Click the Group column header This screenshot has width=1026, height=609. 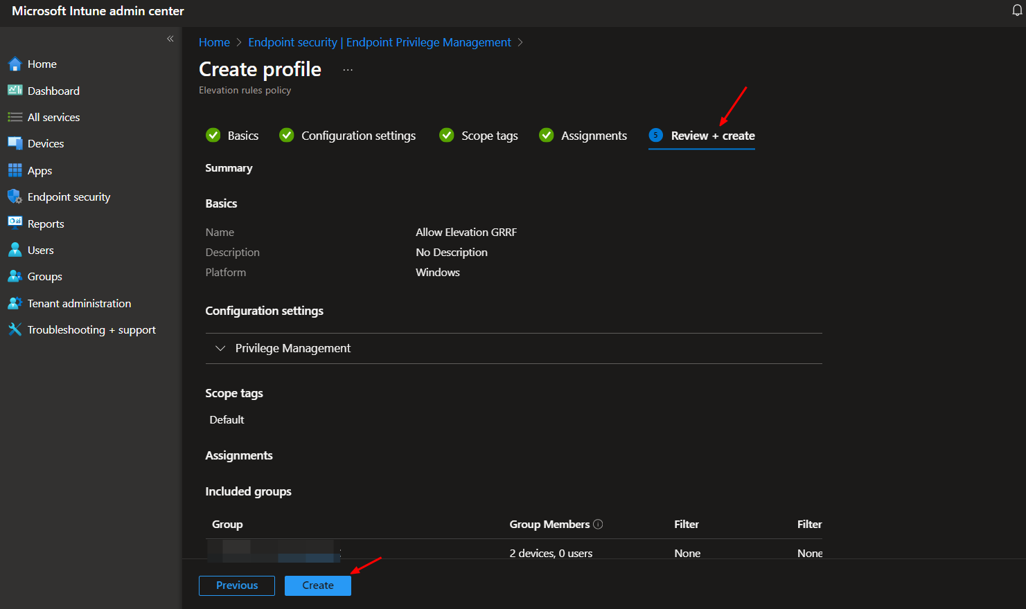tap(227, 525)
